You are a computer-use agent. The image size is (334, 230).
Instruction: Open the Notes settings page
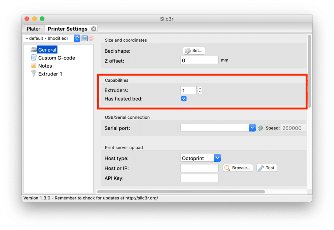tap(45, 66)
